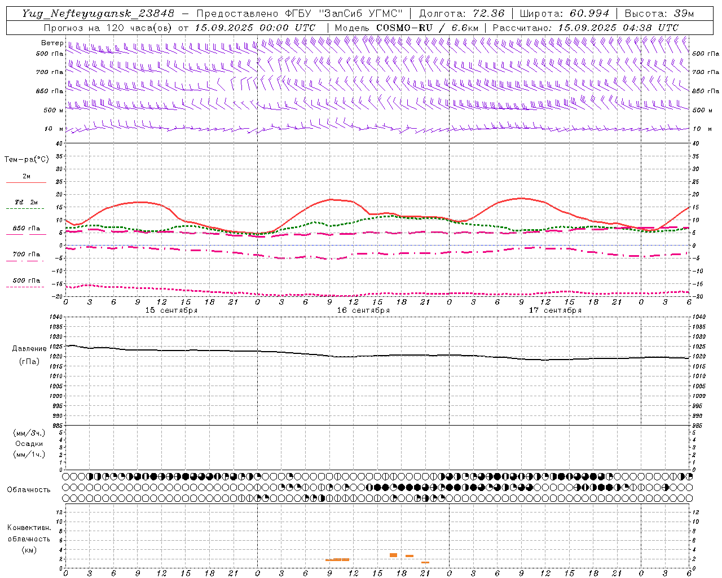Click the (мм/3ч.) precipitation unit label
This screenshot has width=722, height=578.
coord(29,433)
